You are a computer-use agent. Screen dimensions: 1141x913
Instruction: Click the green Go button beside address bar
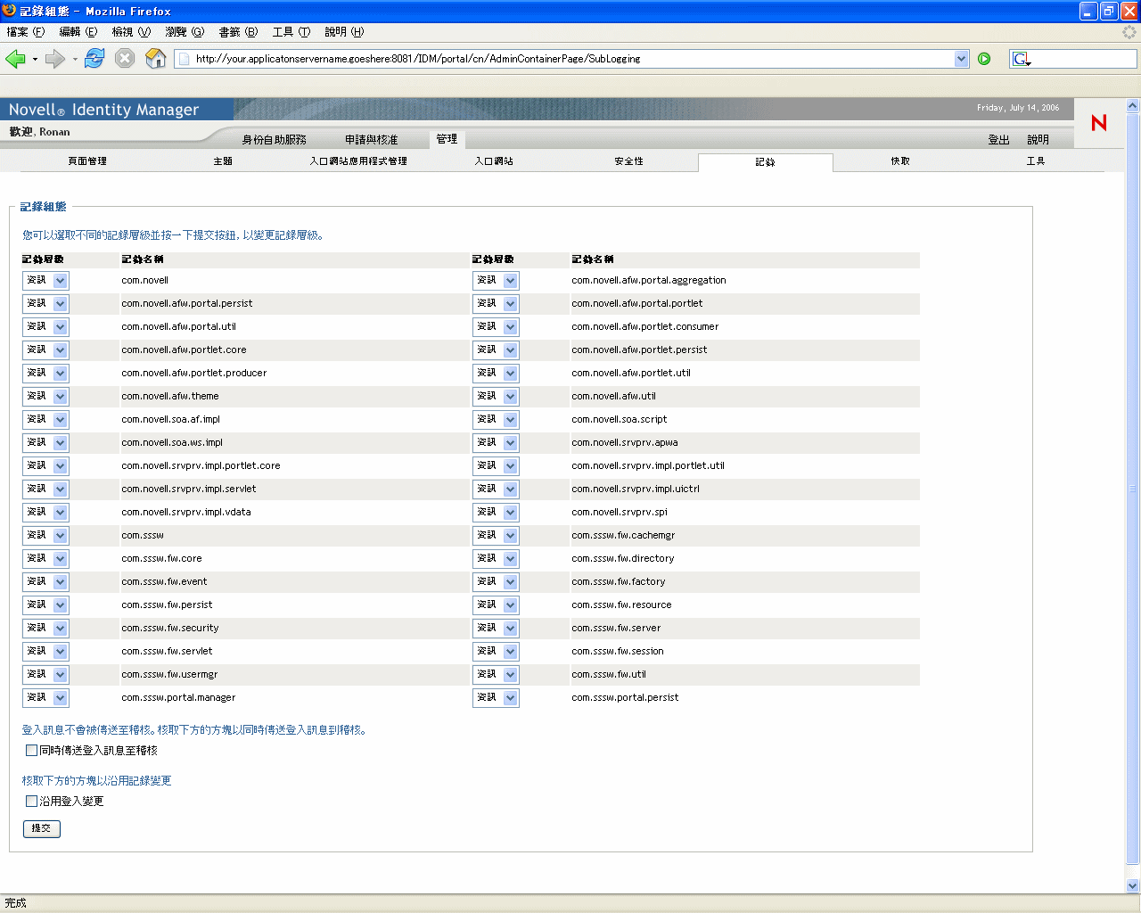[984, 59]
